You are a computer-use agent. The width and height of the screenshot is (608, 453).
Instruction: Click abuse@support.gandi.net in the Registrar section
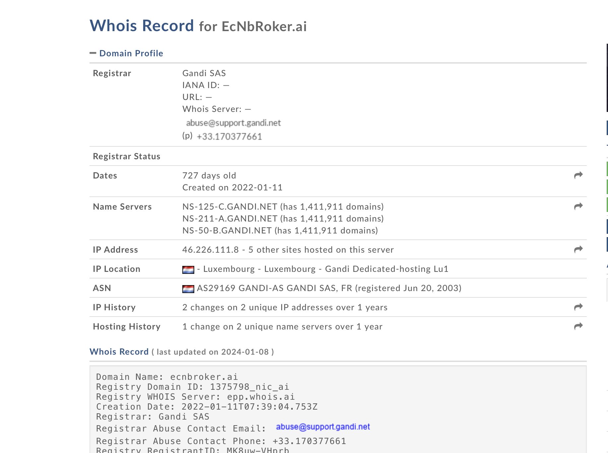coord(233,123)
